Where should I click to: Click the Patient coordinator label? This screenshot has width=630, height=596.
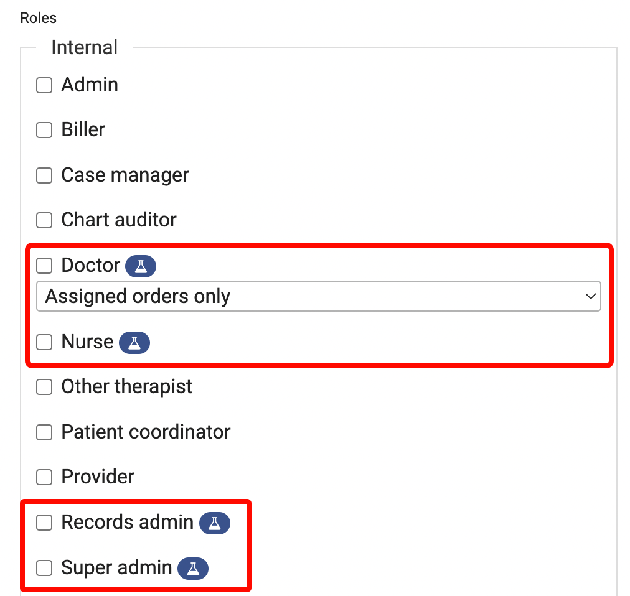pos(146,432)
